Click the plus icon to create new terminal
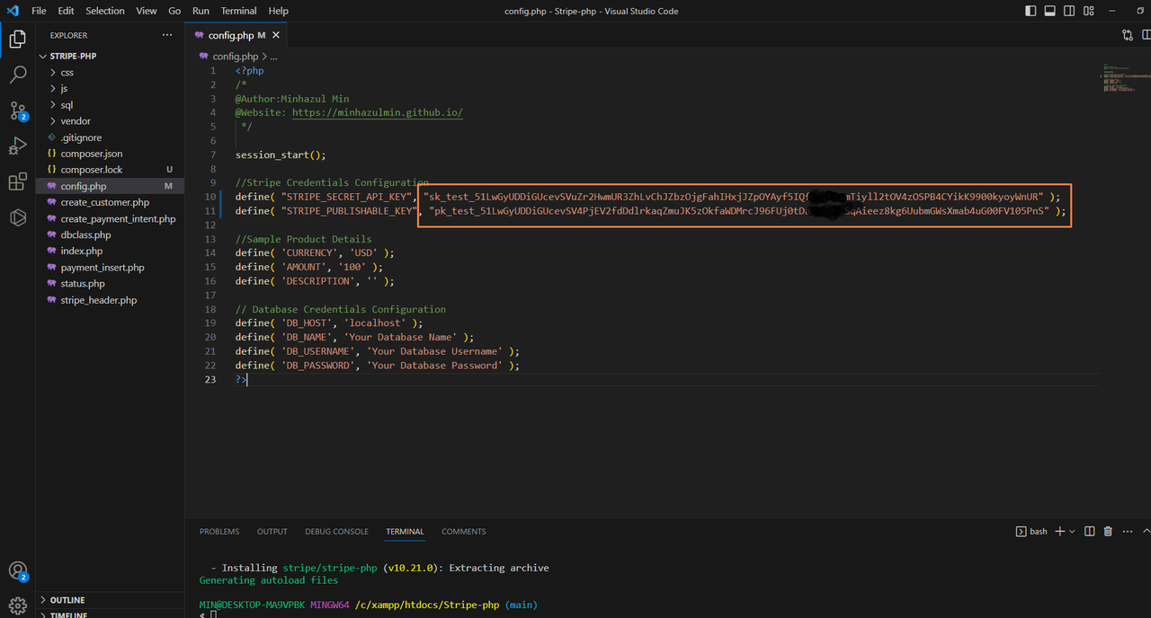 [x=1059, y=531]
